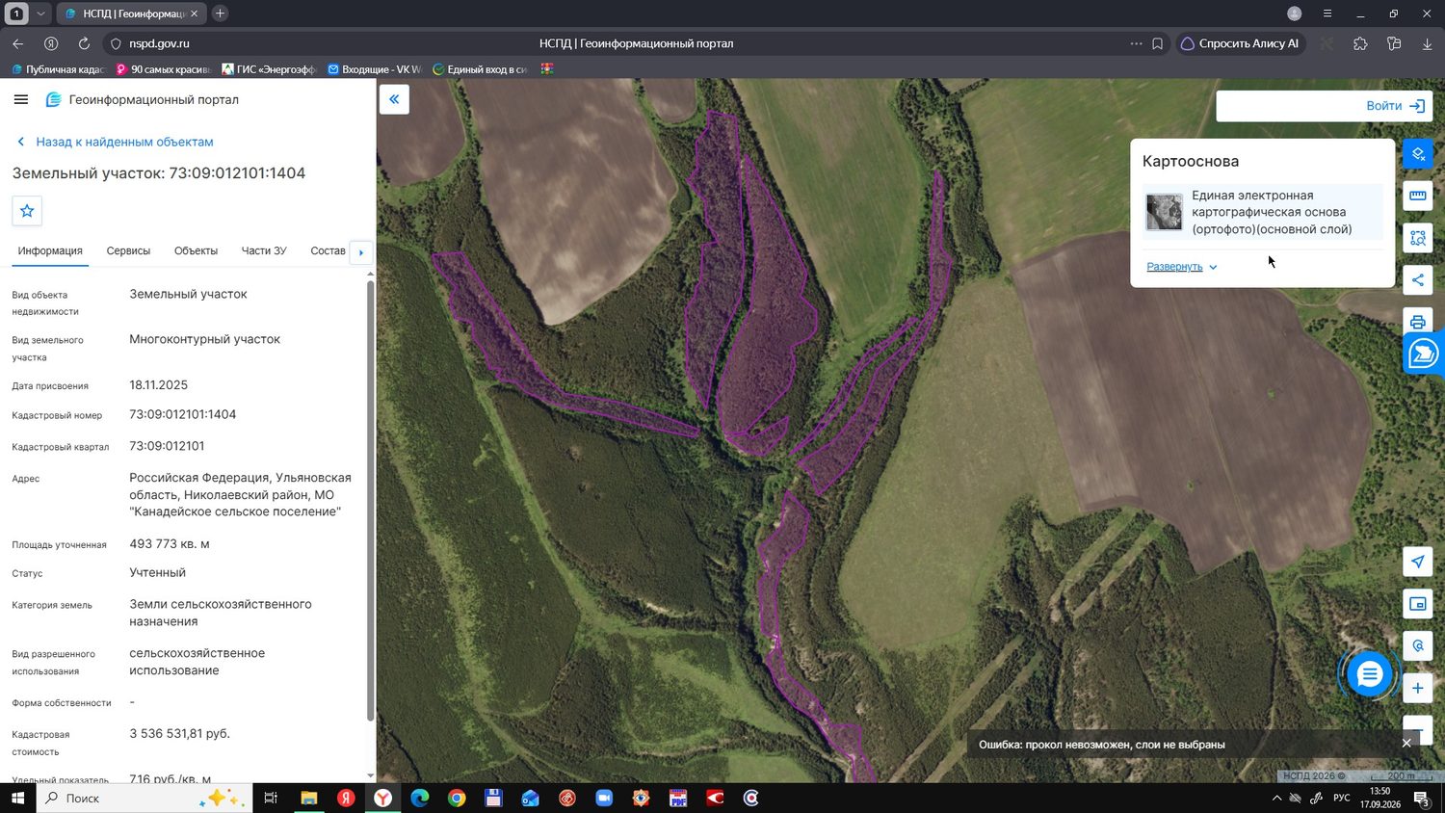Image resolution: width=1445 pixels, height=813 pixels.
Task: Open the ГИС «Энергоэфф» bookmark
Action: (269, 69)
